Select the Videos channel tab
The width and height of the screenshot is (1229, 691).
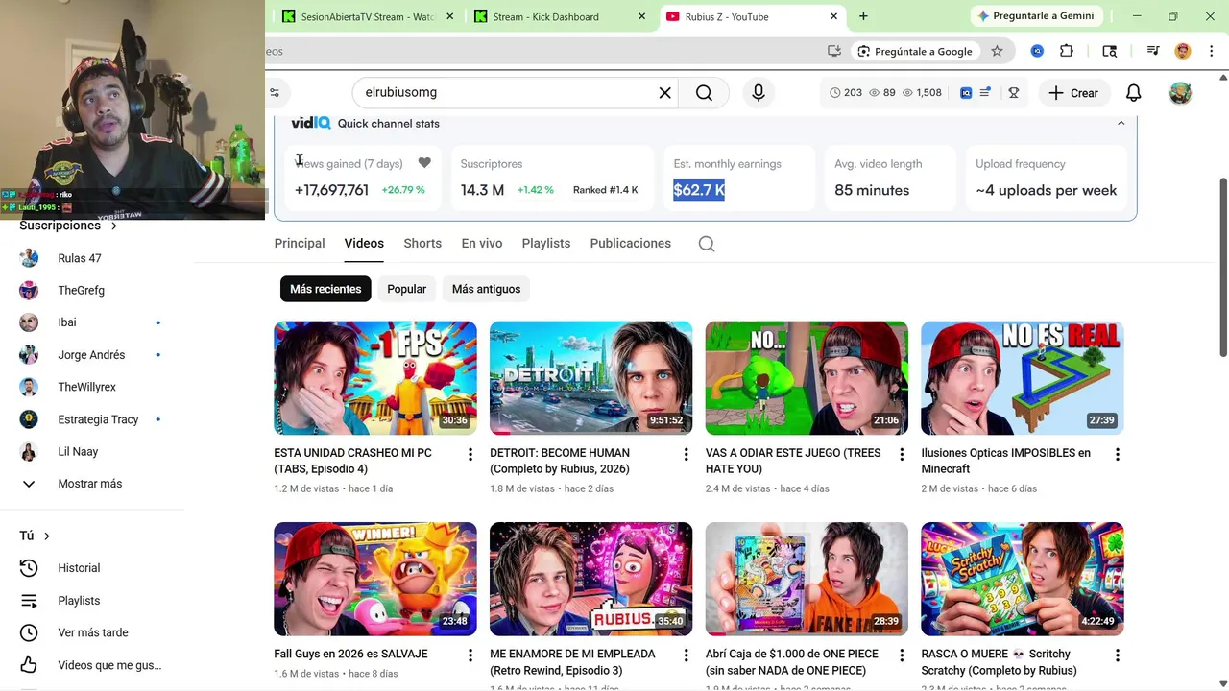pos(364,244)
